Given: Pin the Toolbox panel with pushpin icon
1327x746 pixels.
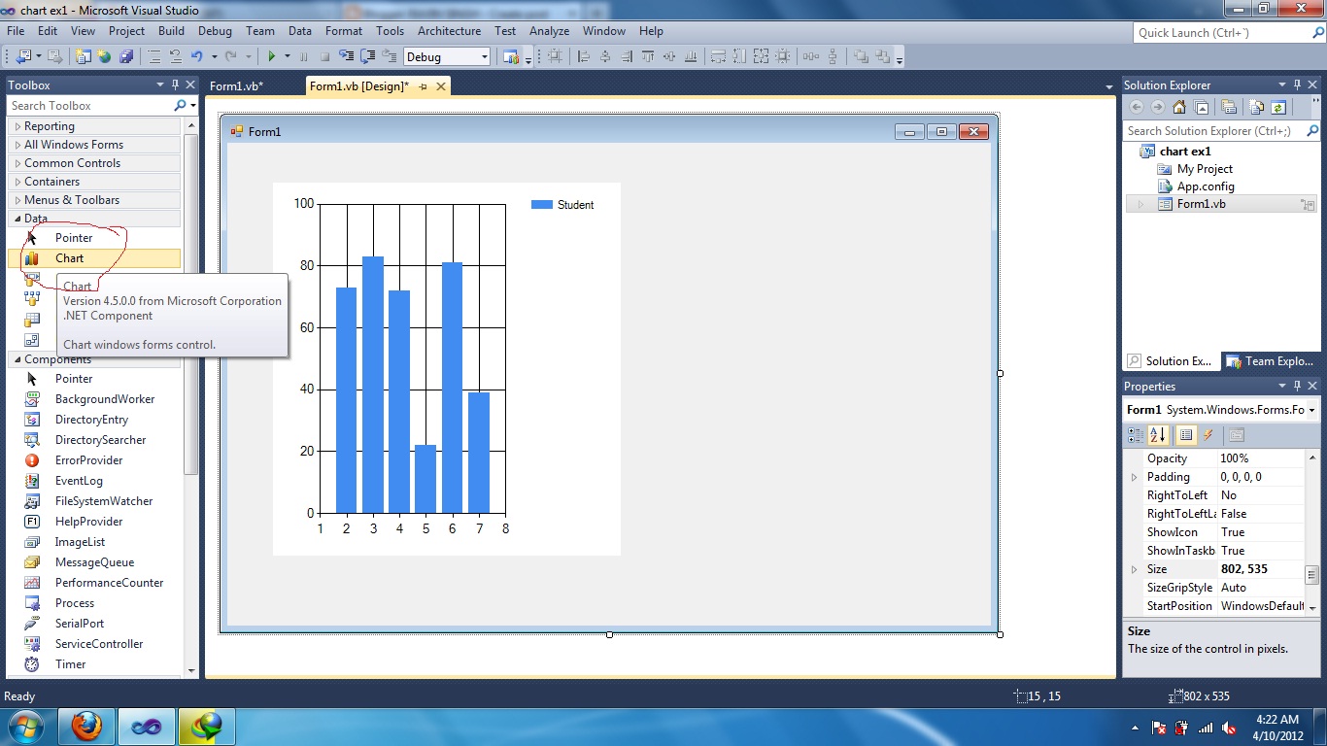Looking at the screenshot, I should click(x=176, y=85).
